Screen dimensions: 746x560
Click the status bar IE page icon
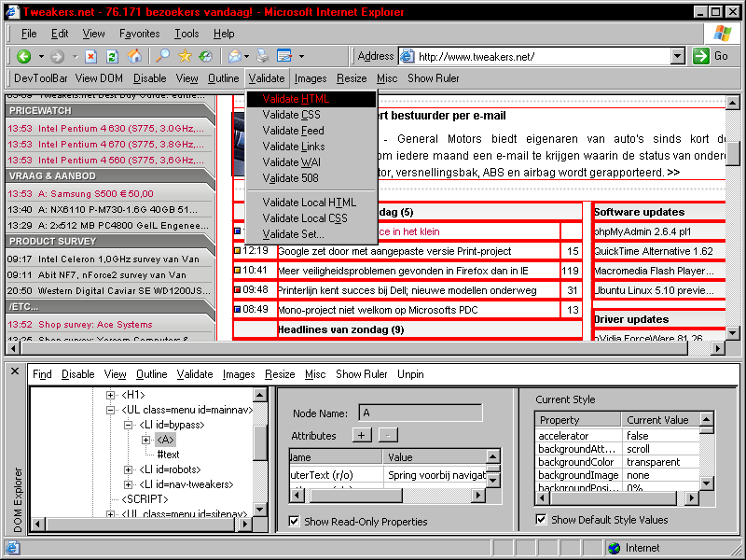[x=12, y=548]
